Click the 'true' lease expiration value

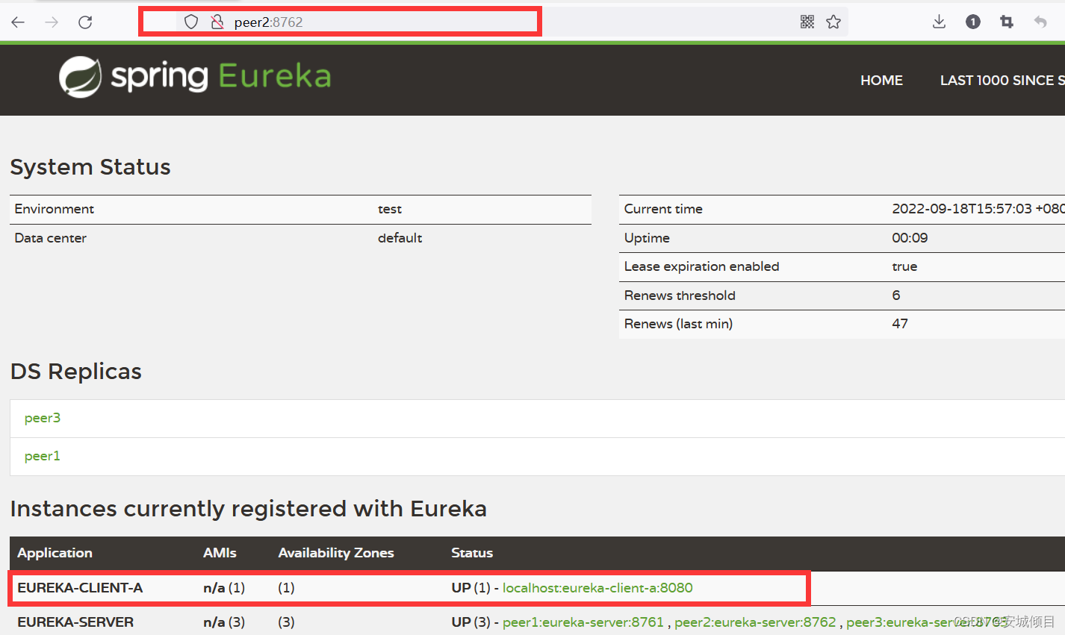point(904,266)
